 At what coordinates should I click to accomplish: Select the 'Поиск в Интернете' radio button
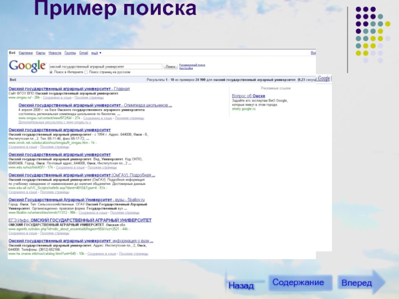click(51, 72)
